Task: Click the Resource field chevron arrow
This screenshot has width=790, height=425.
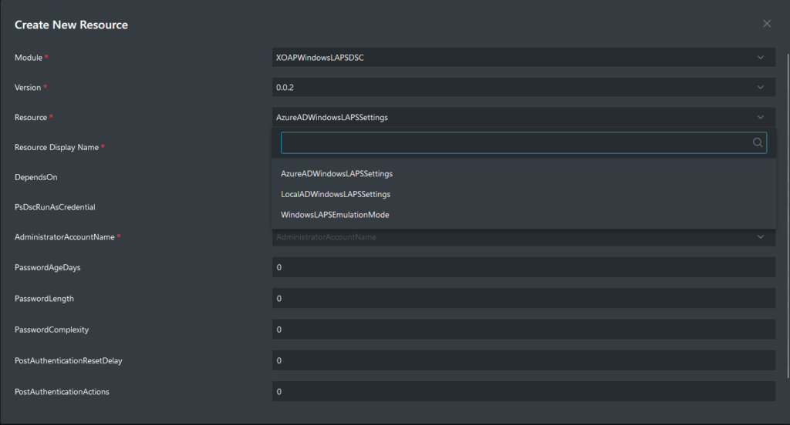Action: (760, 117)
